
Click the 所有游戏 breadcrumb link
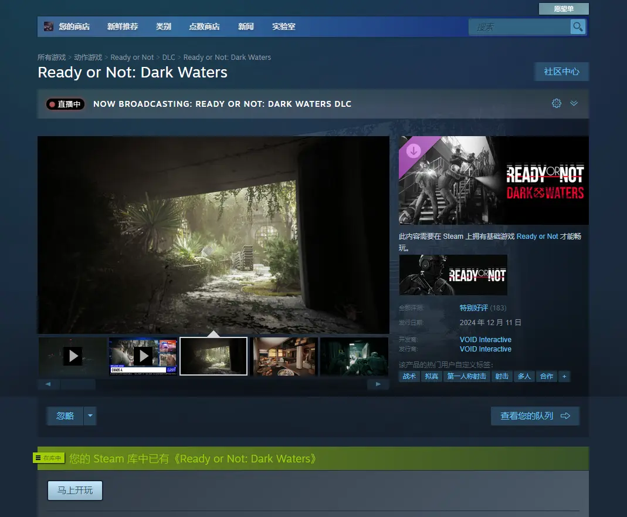pyautogui.click(x=52, y=58)
